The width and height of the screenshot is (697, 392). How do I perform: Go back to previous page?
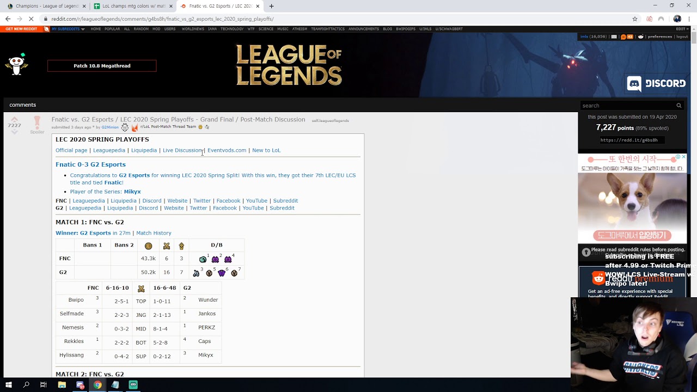click(8, 19)
